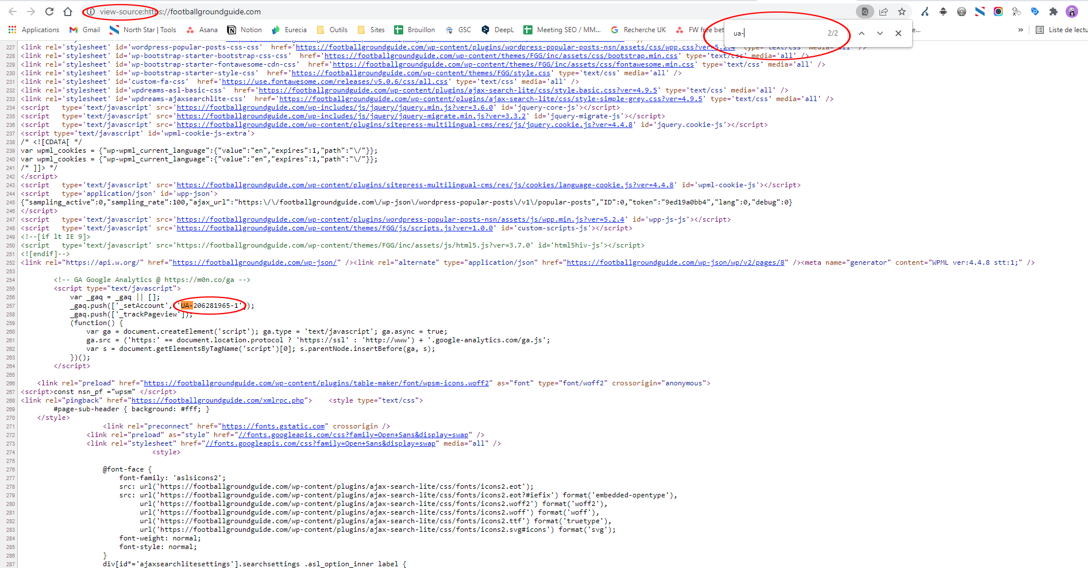The image size is (1088, 568).
Task: Go to the previous find result
Action: 862,33
